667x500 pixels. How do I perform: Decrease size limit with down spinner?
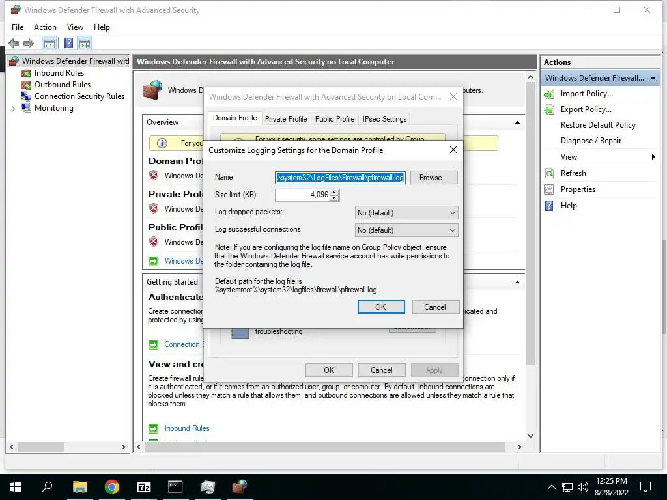(x=334, y=198)
